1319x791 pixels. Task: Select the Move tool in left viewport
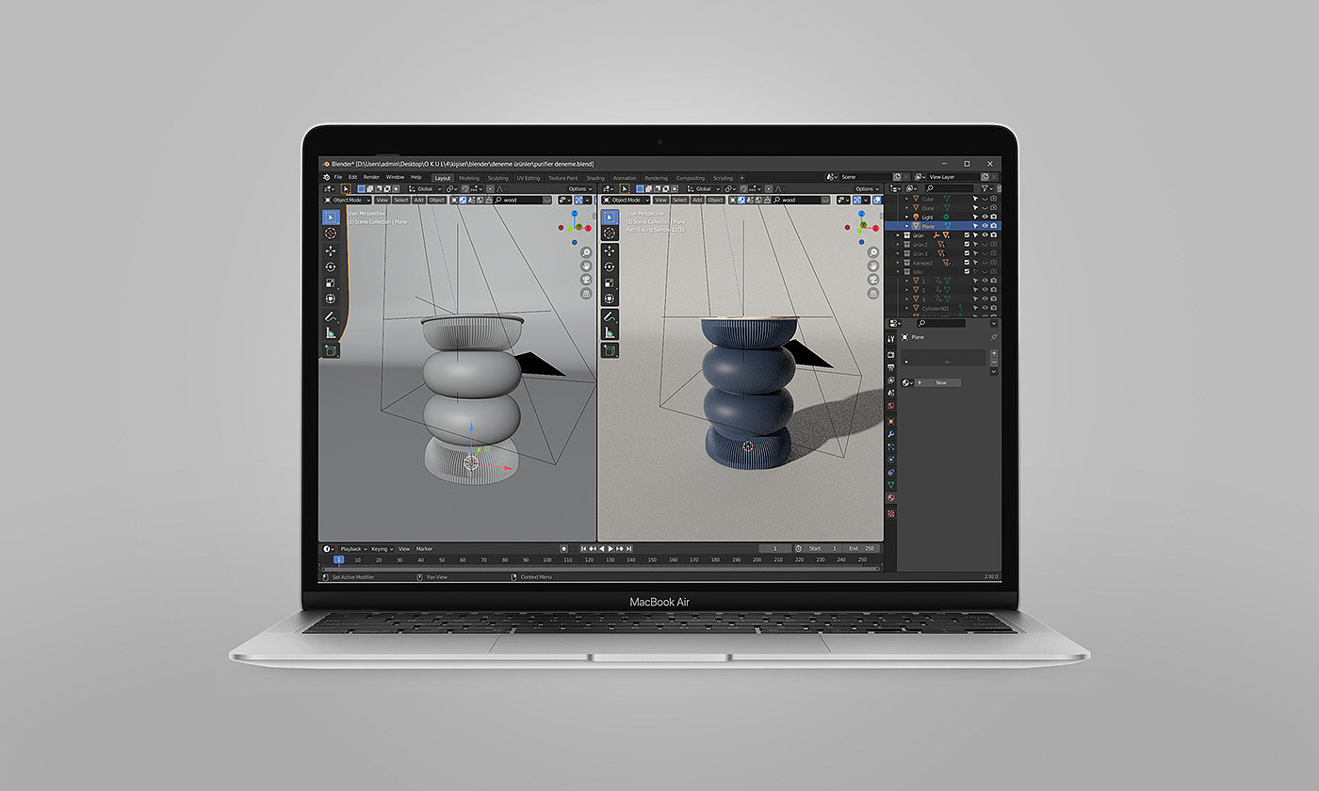[x=331, y=250]
